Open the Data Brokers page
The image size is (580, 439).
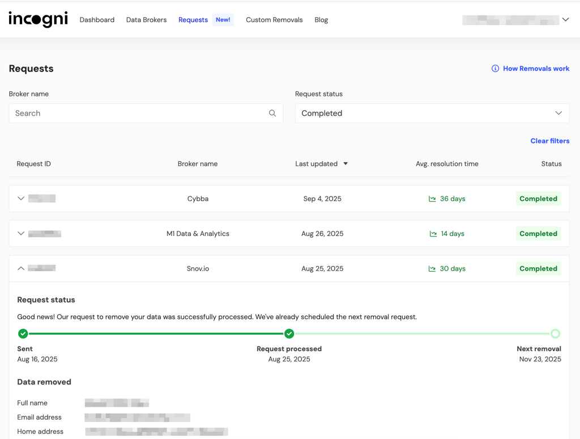click(147, 20)
